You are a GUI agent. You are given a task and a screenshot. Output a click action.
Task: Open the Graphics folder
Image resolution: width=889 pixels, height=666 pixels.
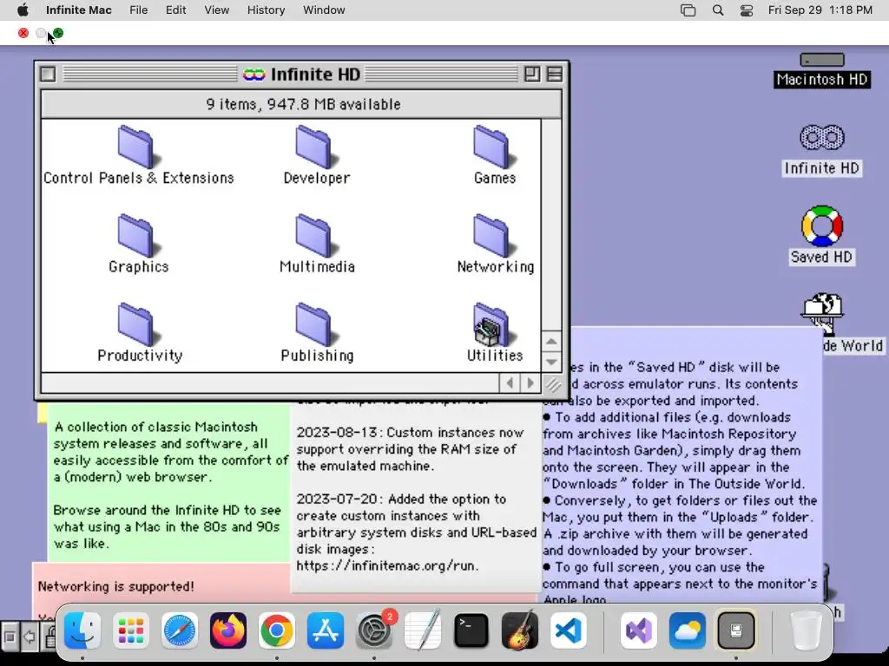point(138,244)
